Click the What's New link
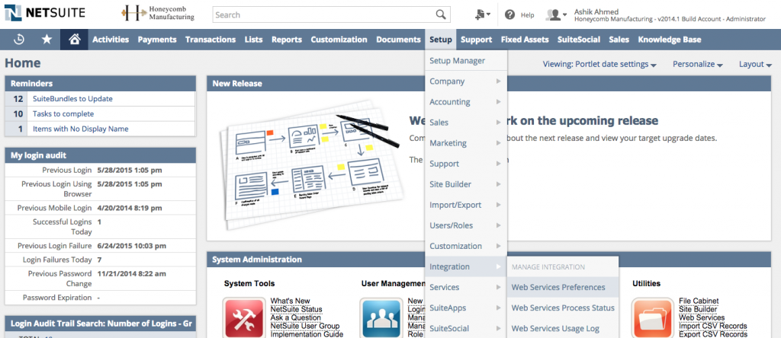Image resolution: width=781 pixels, height=338 pixels. coord(290,301)
